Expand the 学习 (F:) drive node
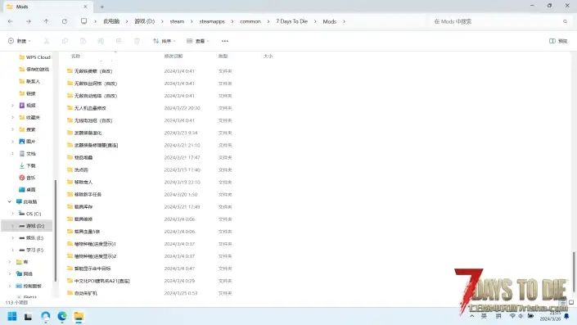The image size is (577, 325). tap(12, 250)
